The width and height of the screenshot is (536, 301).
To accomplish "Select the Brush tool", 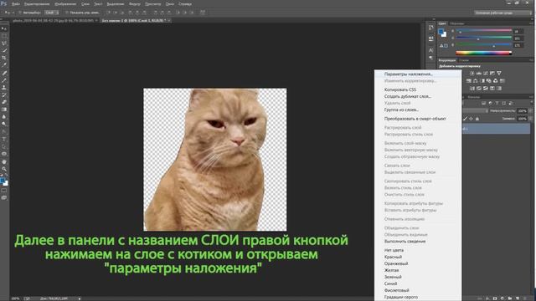I will (4, 80).
